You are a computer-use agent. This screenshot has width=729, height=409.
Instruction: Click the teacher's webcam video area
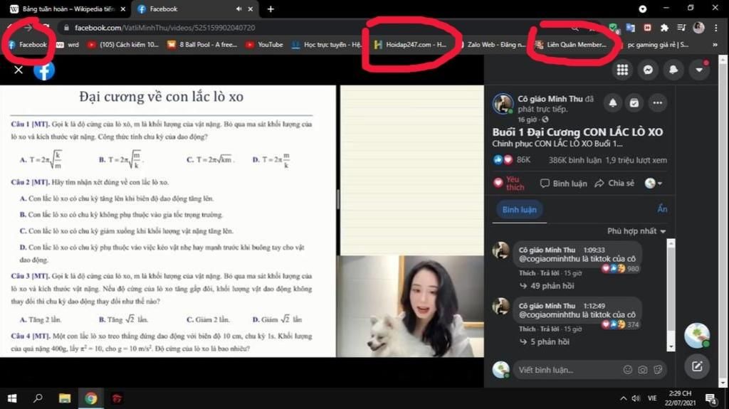[411, 307]
